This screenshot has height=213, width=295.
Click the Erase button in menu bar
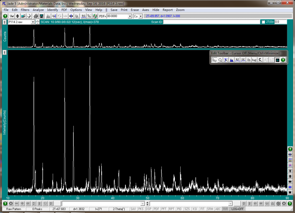tap(135, 10)
